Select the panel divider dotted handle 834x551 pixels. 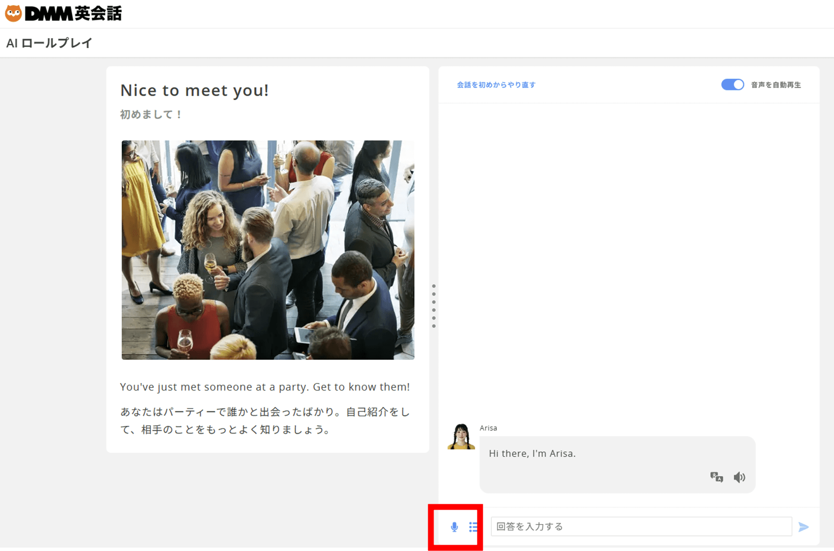click(434, 306)
